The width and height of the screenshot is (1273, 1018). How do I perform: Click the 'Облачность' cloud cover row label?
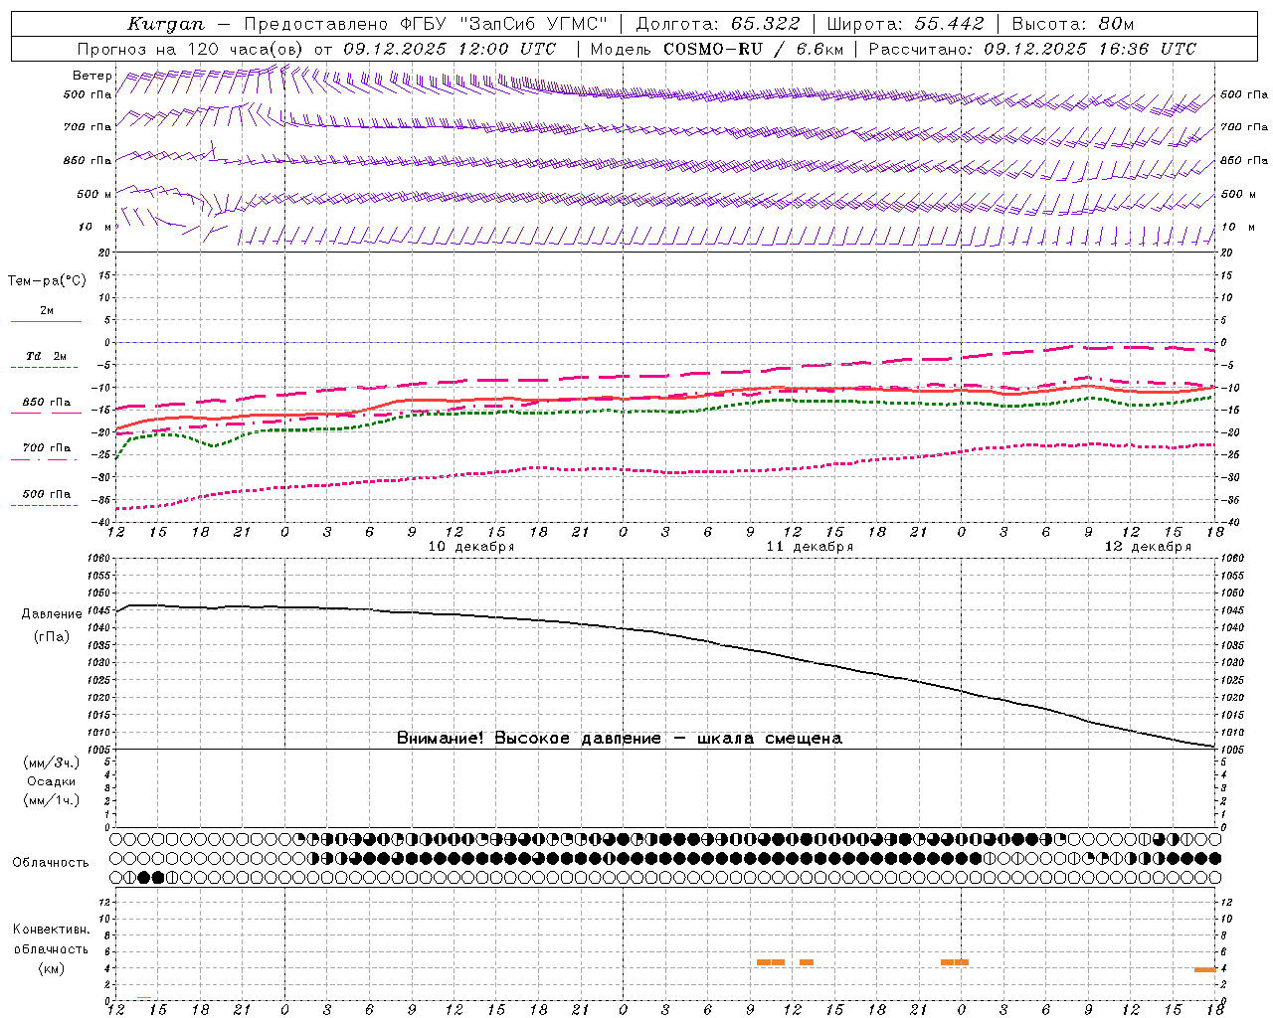[x=51, y=863]
